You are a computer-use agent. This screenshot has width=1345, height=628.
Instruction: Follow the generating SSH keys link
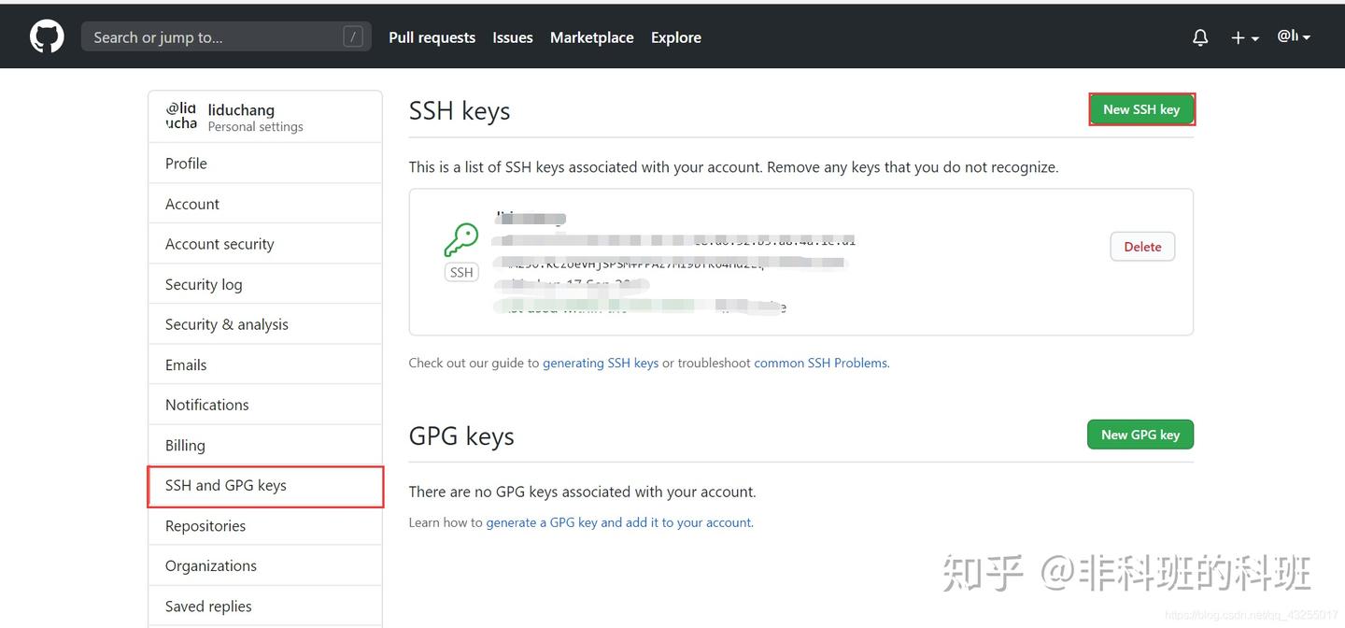601,363
